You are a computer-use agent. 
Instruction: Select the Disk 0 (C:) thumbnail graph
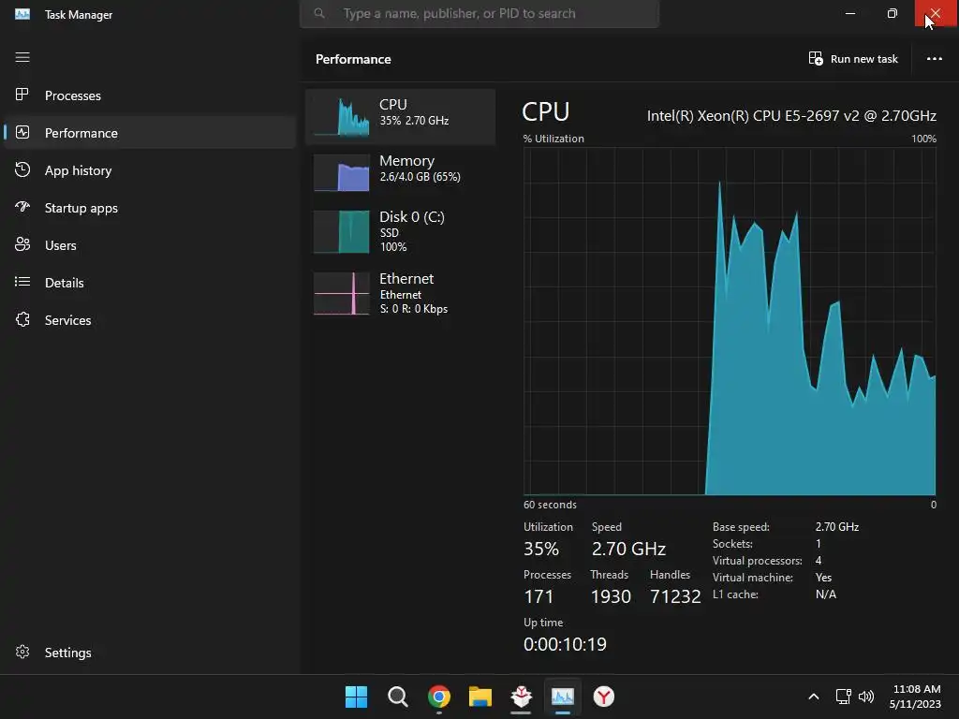tap(341, 231)
